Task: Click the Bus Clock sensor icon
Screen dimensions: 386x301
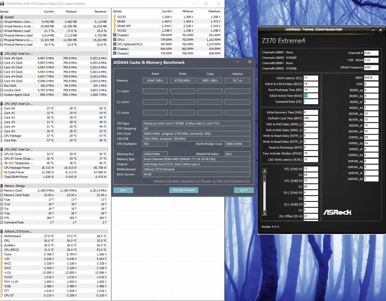Action: point(2,86)
